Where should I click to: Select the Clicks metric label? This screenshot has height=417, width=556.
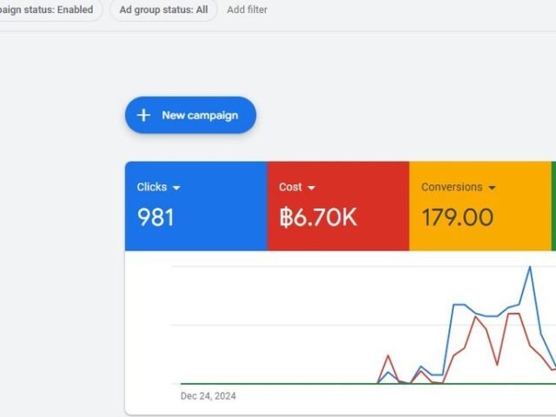click(152, 187)
